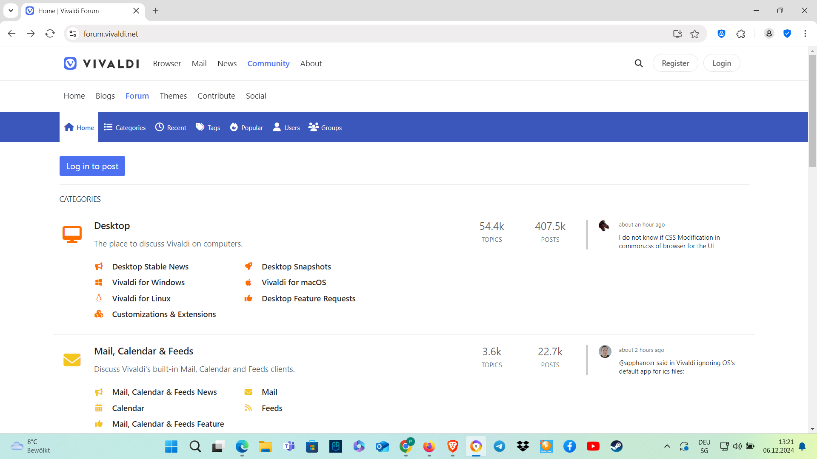Open the Calendar subcategory
The width and height of the screenshot is (817, 459).
128,408
